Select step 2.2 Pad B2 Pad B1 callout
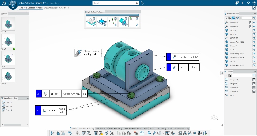 pos(51,111)
